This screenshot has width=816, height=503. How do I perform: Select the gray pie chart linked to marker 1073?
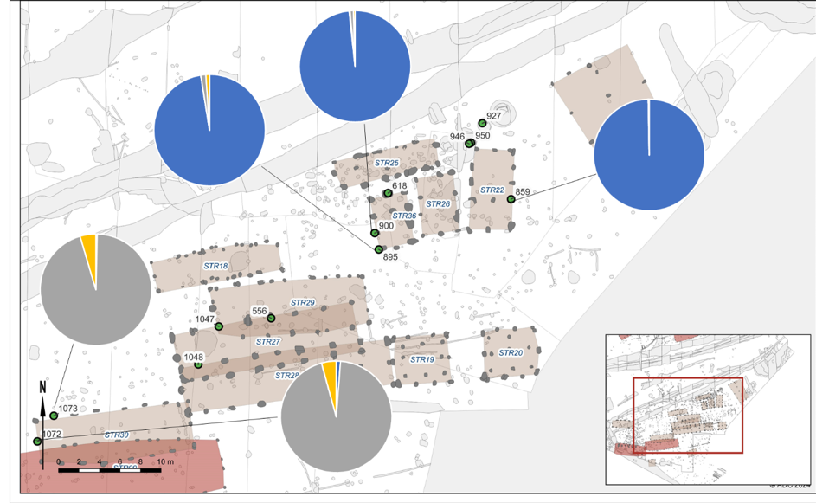click(95, 289)
